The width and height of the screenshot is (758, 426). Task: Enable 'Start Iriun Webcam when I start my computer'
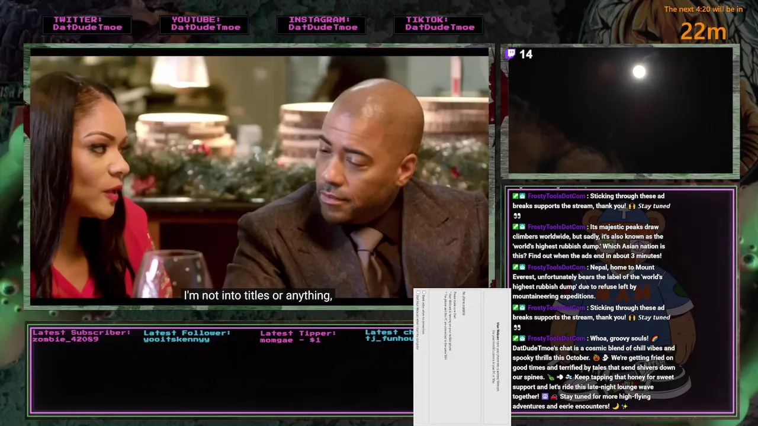click(418, 292)
